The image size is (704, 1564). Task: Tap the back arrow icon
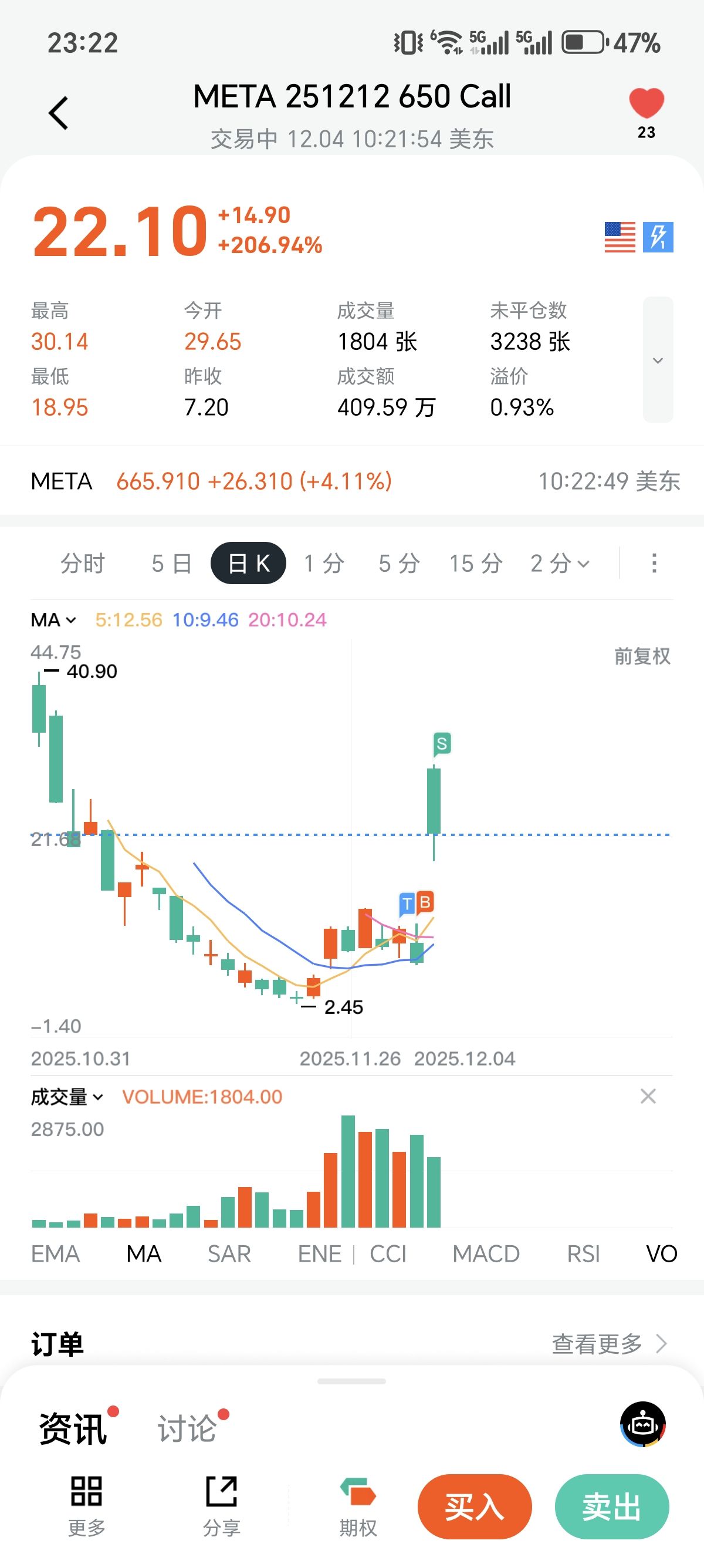[x=58, y=113]
